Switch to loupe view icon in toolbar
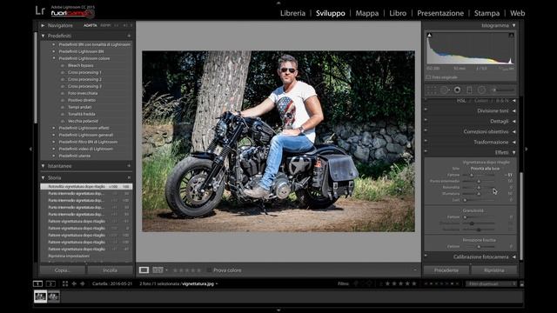The height and width of the screenshot is (313, 557). click(144, 270)
